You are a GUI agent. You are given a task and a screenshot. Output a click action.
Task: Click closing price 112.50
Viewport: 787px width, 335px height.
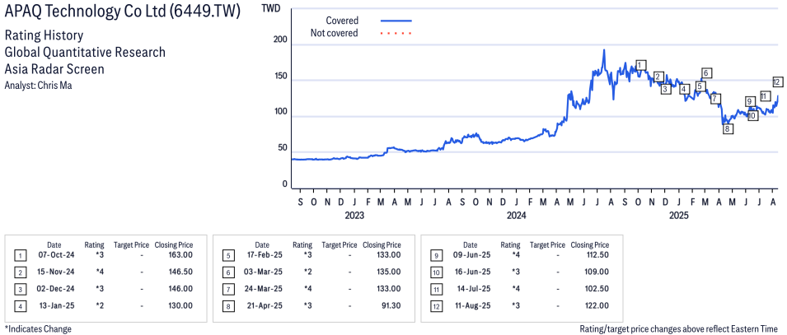click(x=597, y=256)
